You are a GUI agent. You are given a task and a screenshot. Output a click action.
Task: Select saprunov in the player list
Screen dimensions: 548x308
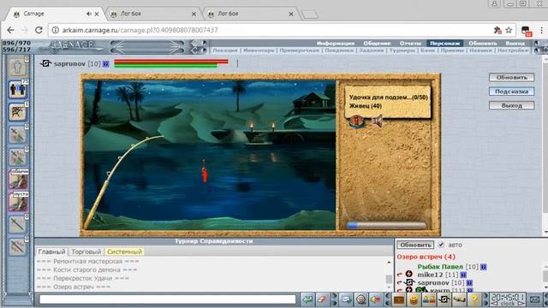433,282
